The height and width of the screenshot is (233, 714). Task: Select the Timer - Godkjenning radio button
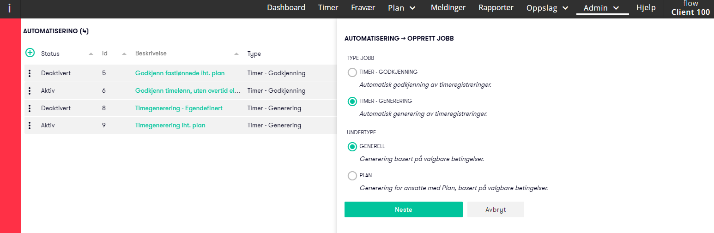point(352,72)
